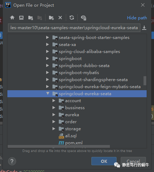Expand the eureka folder arrow

54,115
